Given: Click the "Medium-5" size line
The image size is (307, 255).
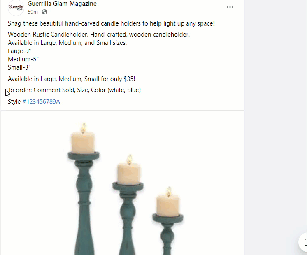Looking at the screenshot, I should (x=23, y=59).
